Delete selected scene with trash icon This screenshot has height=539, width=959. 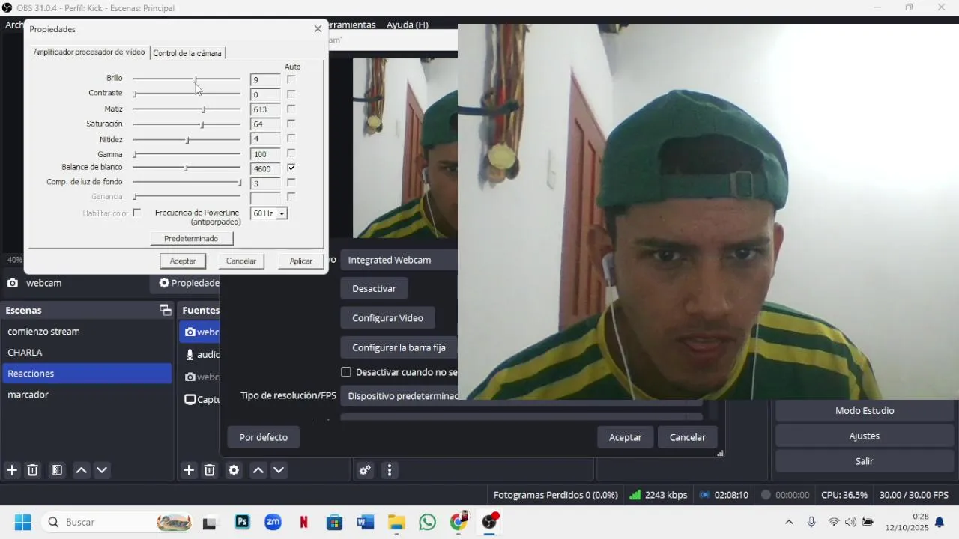(x=32, y=470)
